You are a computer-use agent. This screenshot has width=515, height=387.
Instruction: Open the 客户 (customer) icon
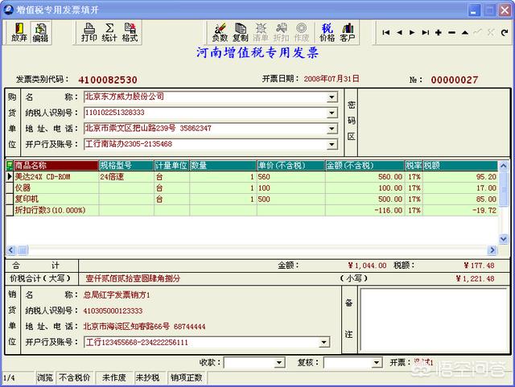348,32
